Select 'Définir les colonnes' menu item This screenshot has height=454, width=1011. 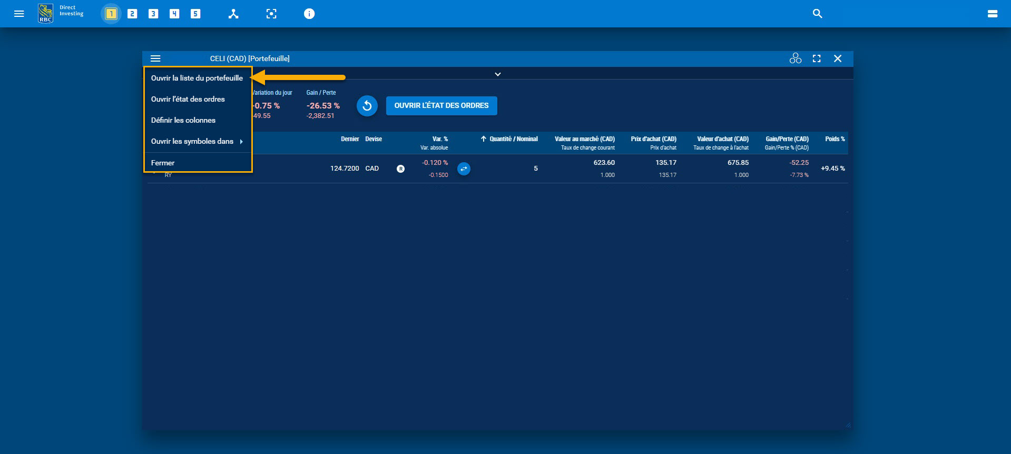coord(183,120)
